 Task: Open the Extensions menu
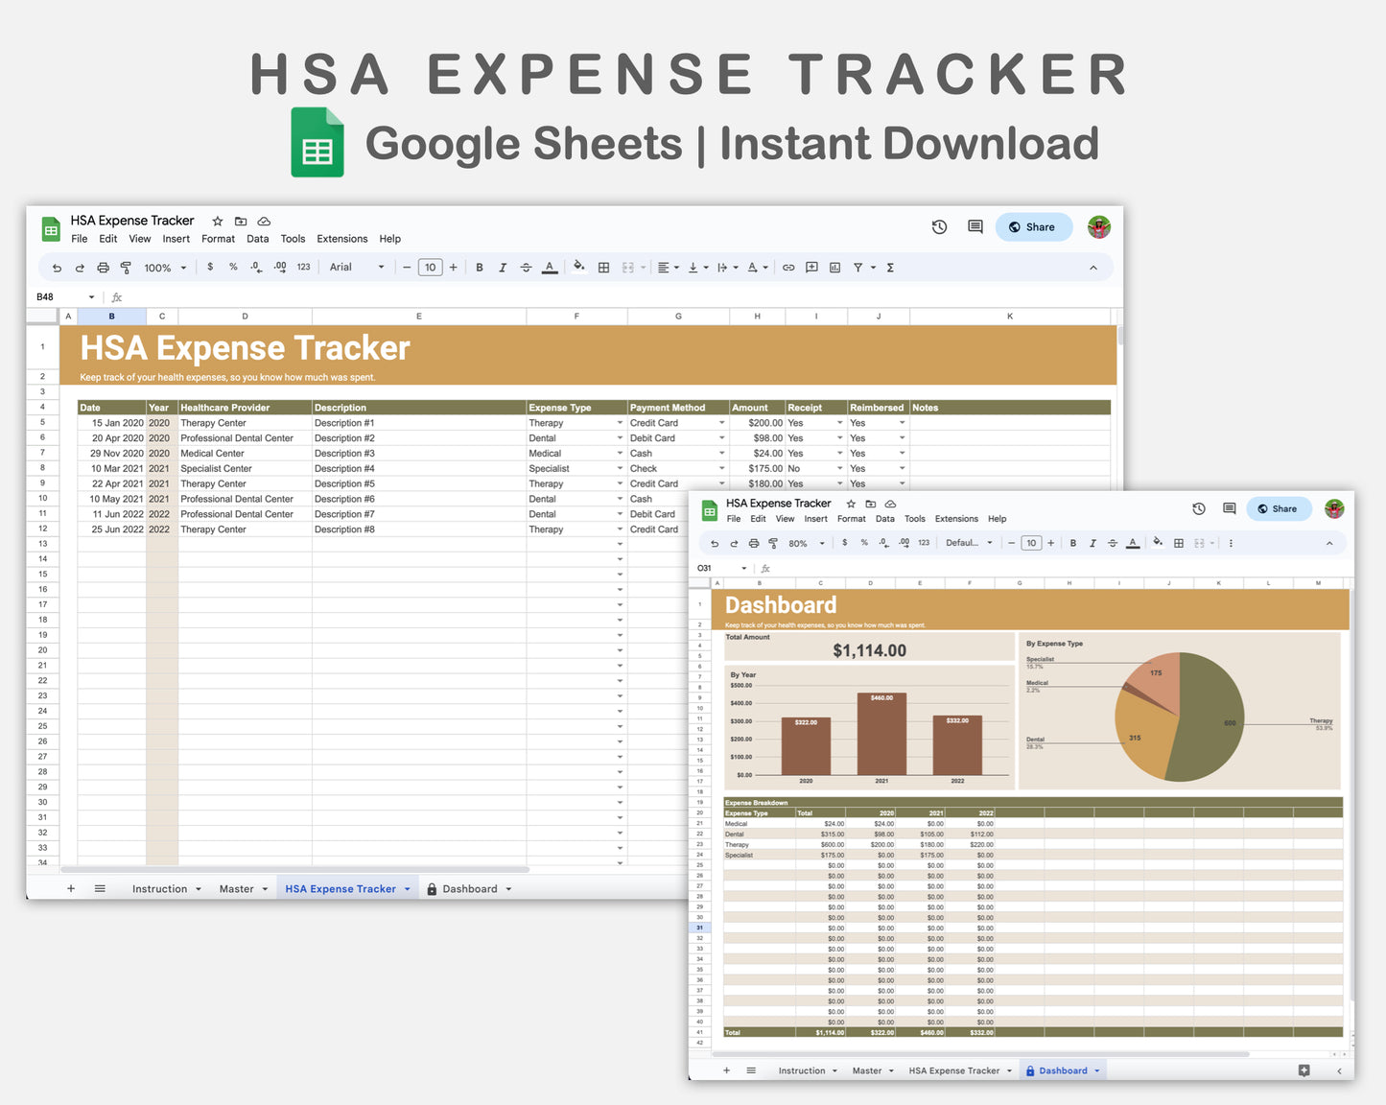pos(341,239)
